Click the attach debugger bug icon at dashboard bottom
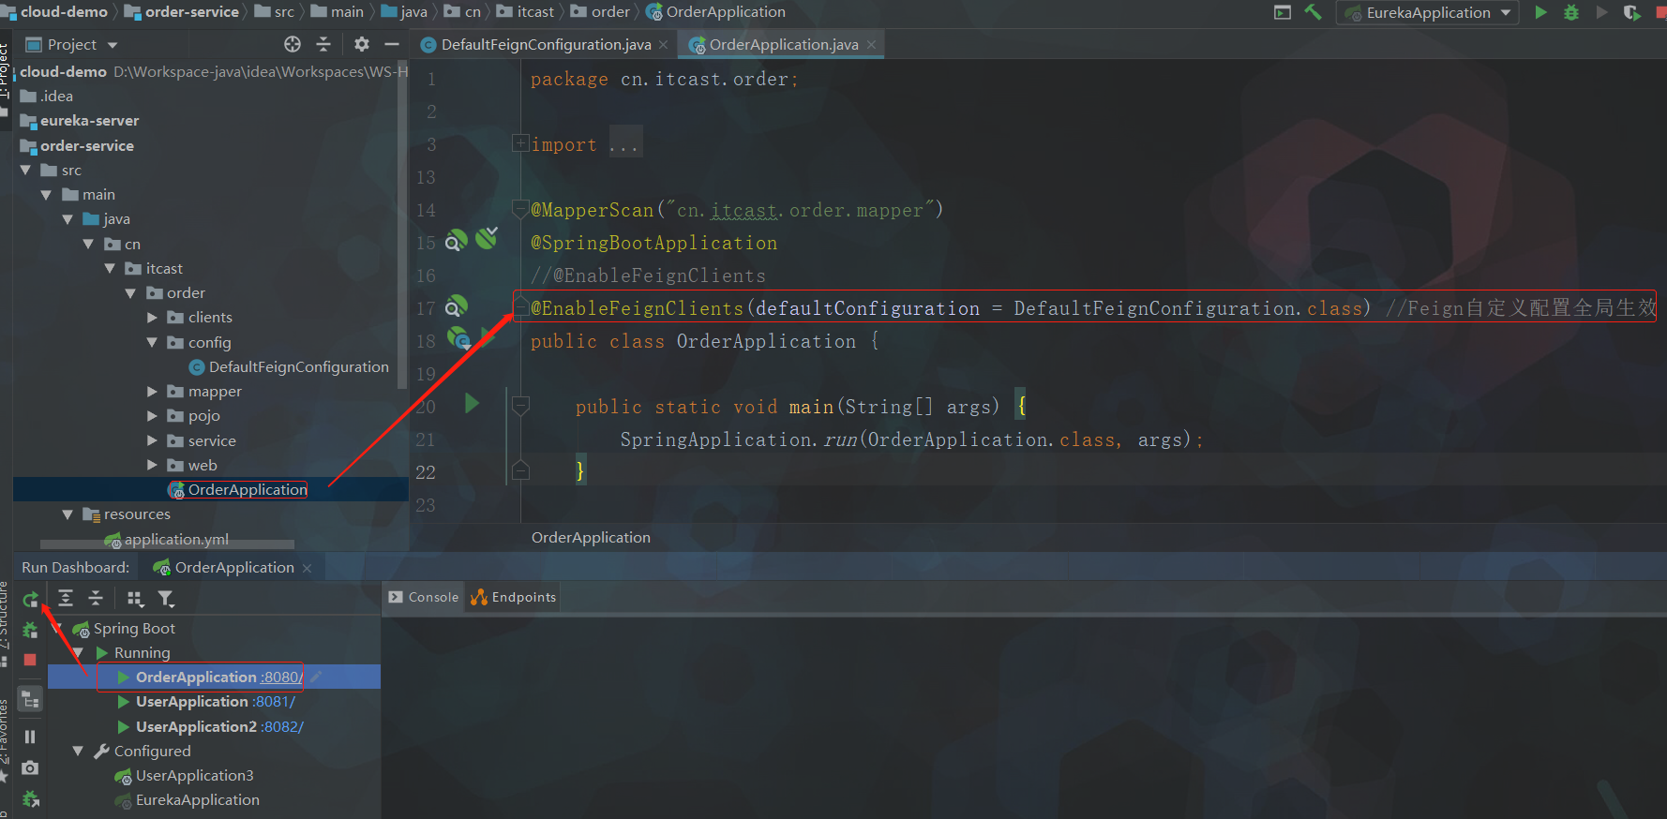This screenshot has height=819, width=1667. 30,798
